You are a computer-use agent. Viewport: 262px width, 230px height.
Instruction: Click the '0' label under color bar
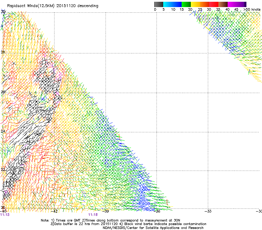tap(155, 10)
